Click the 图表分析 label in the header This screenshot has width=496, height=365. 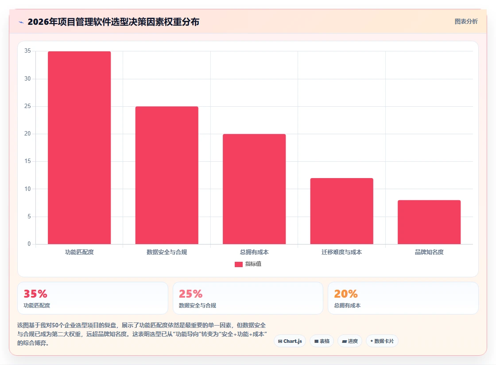point(466,22)
